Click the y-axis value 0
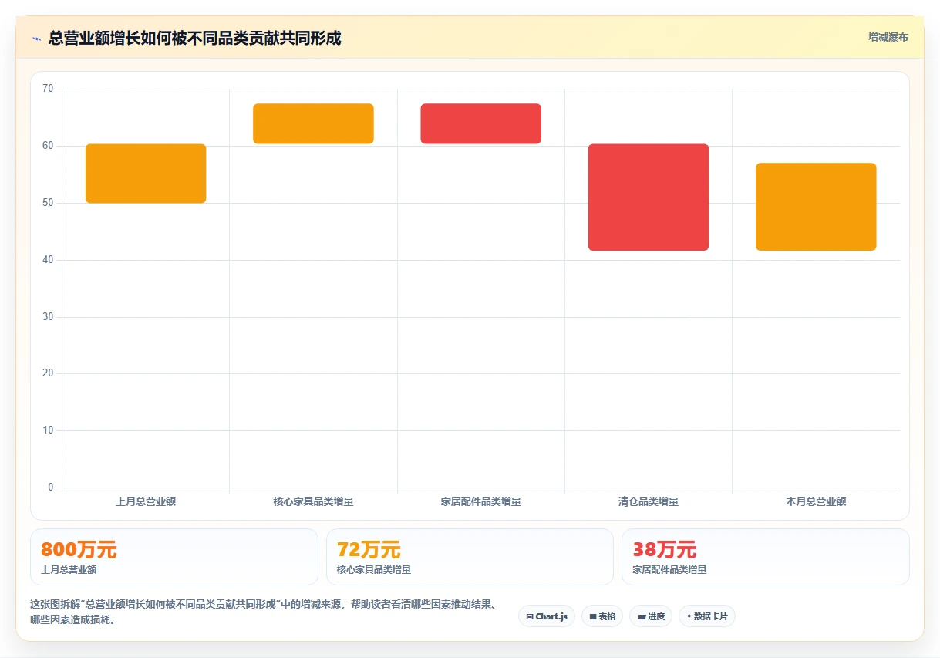940x658 pixels. [x=51, y=488]
